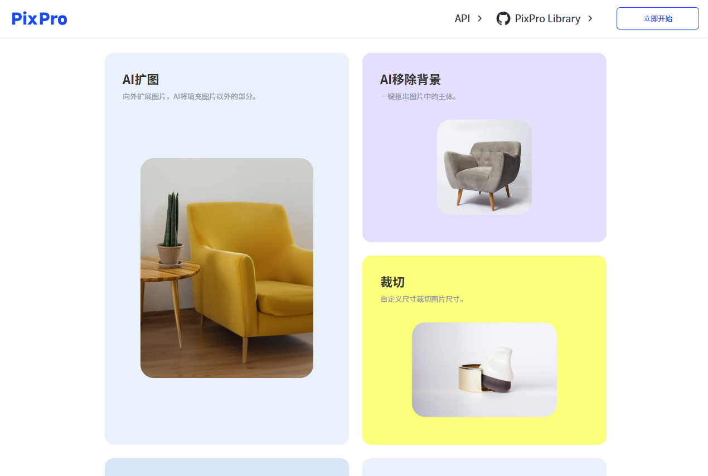
Task: Click the PixPro logo
Action: (x=40, y=19)
